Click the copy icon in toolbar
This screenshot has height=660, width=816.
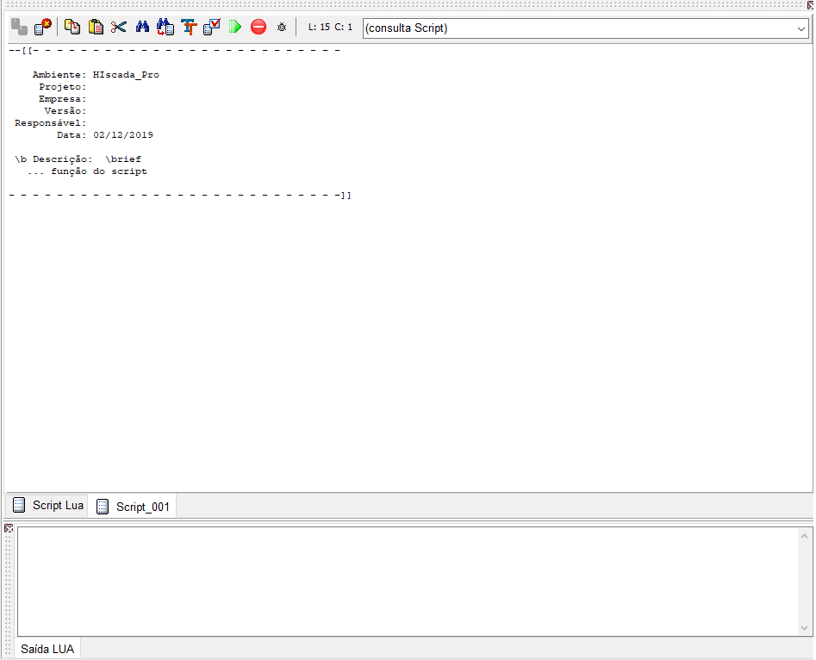72,27
